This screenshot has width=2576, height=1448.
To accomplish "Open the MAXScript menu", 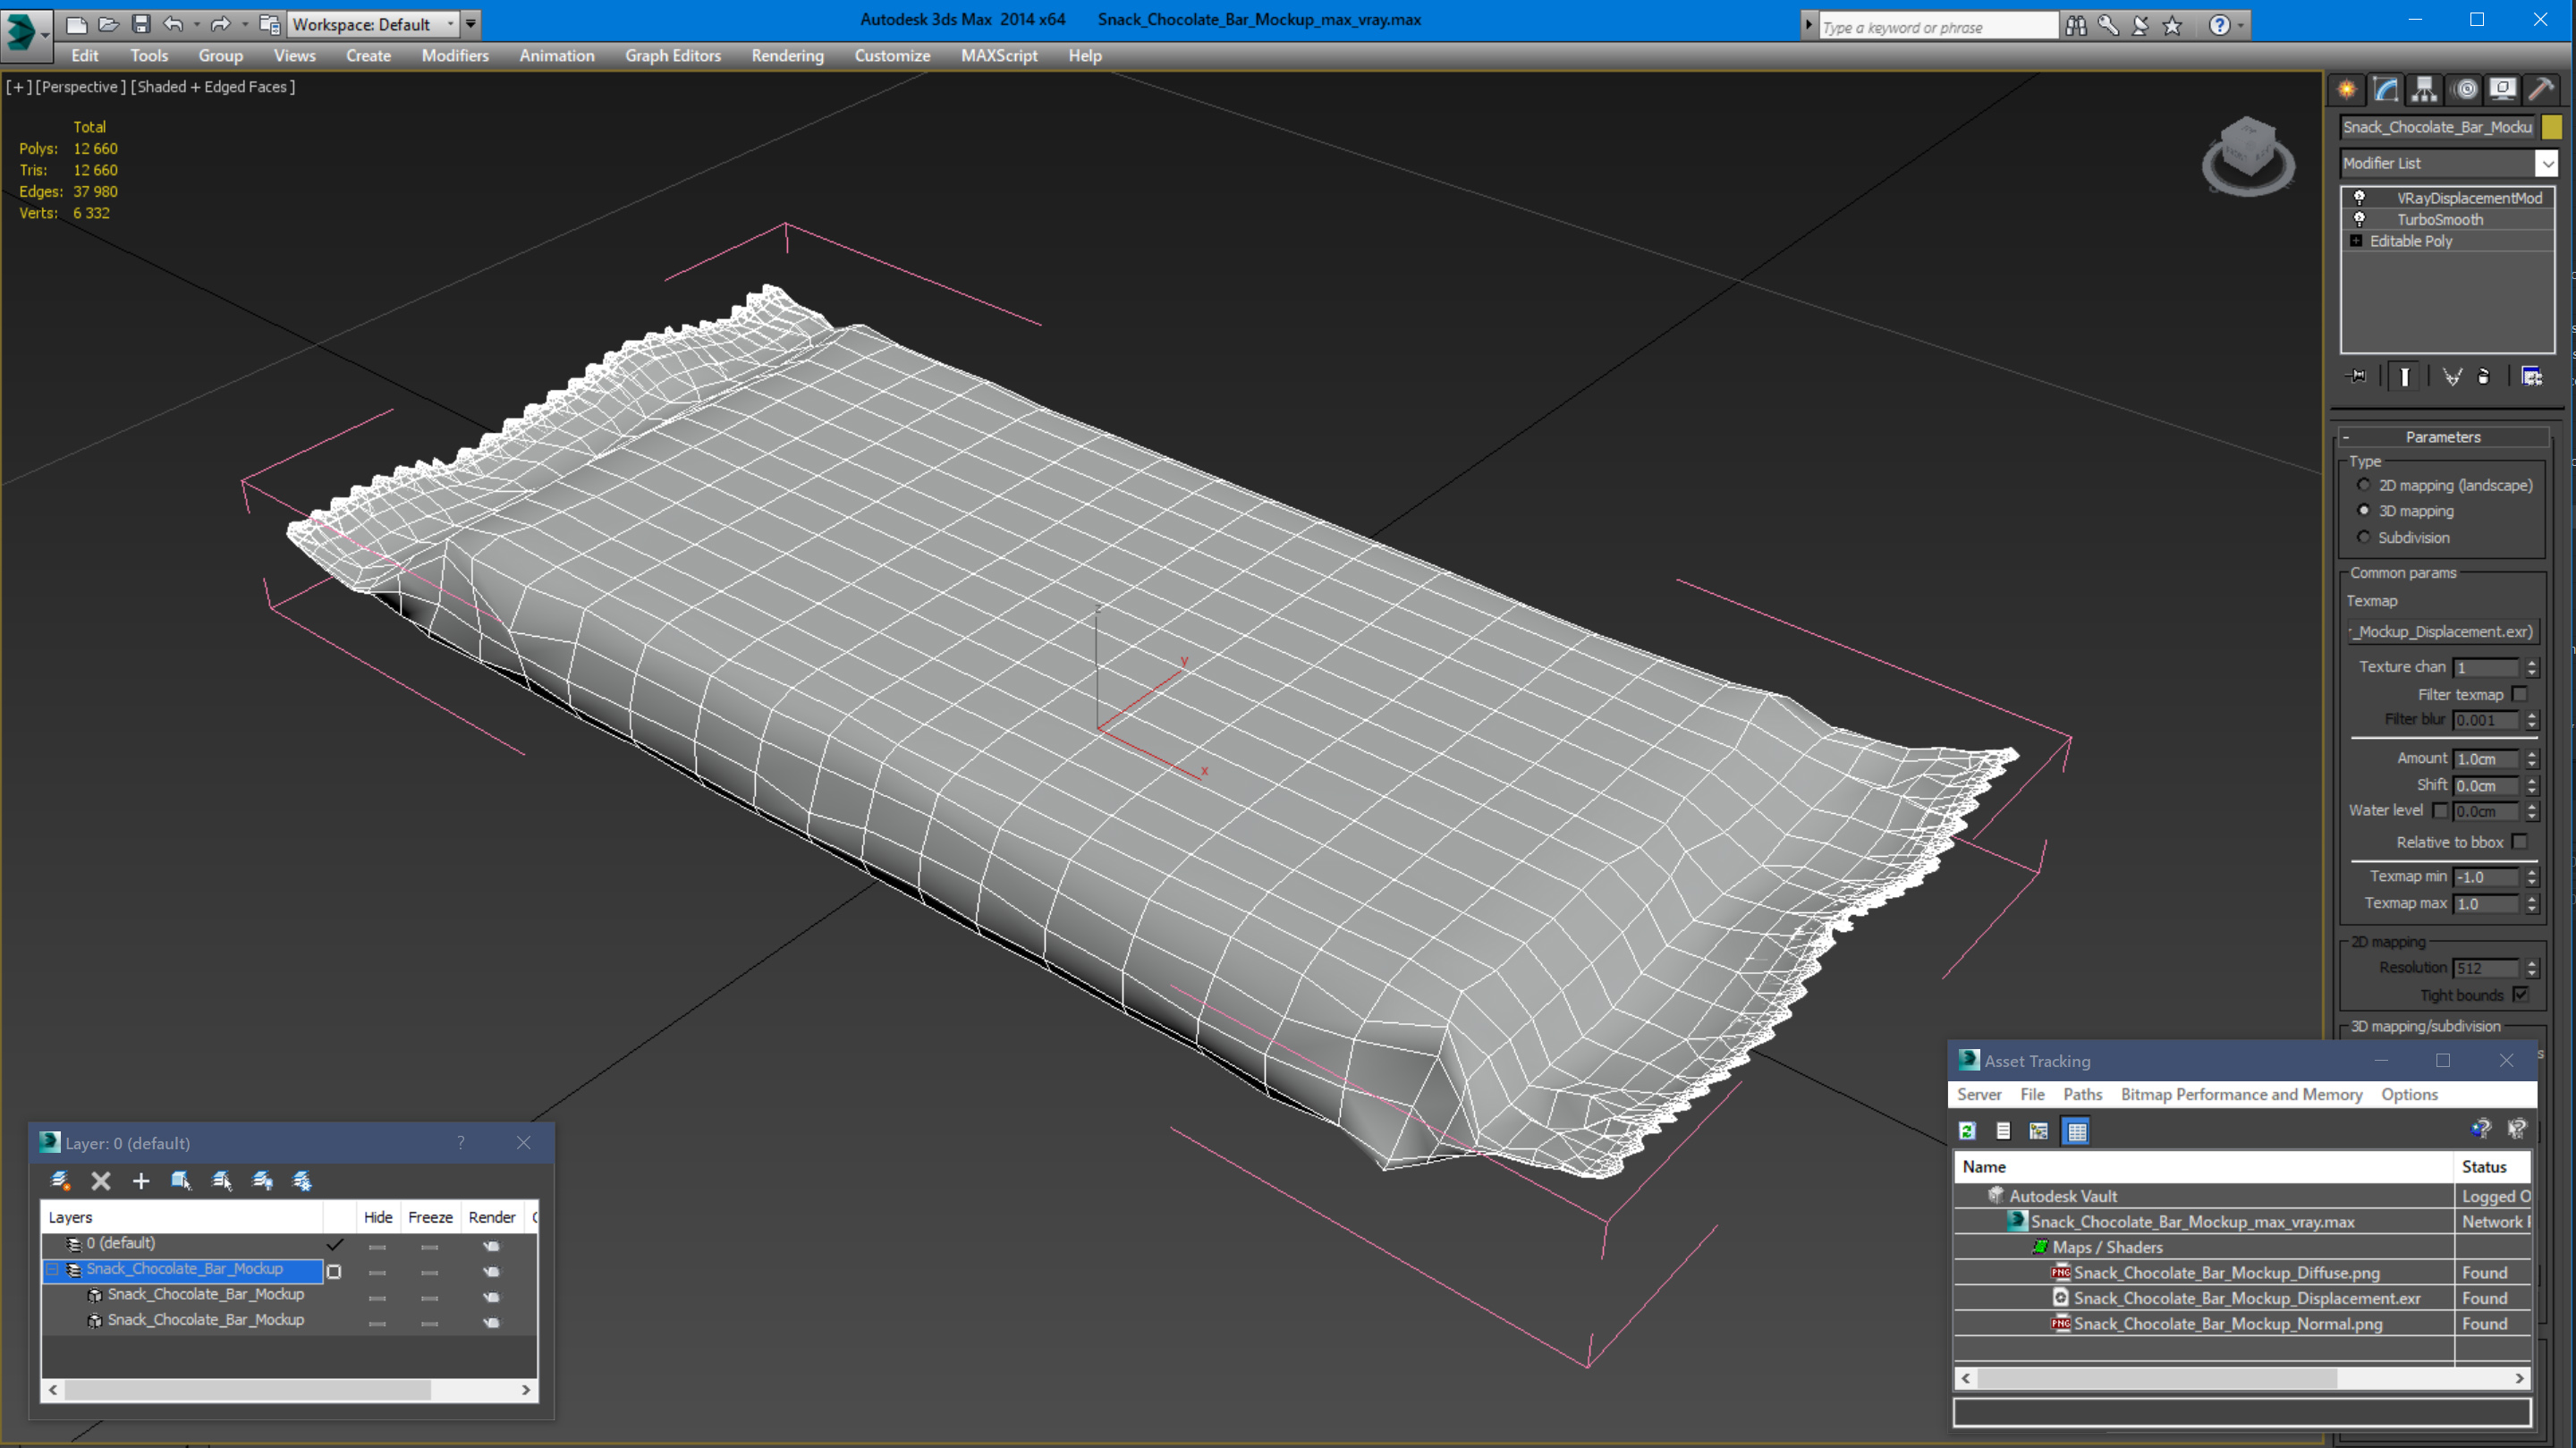I will [999, 56].
